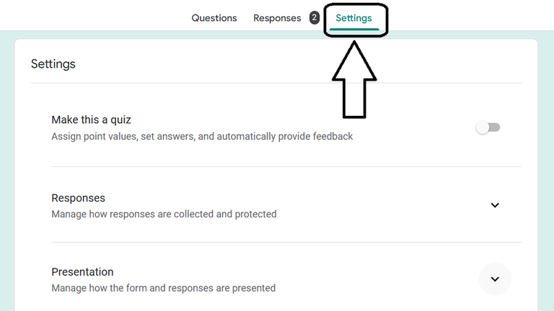Click Manage how responses are collected text
Screen dimensions: 554x311
coord(164,214)
